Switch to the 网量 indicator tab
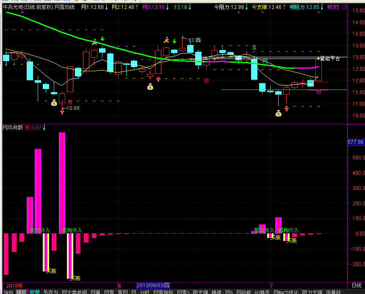 (95, 292)
